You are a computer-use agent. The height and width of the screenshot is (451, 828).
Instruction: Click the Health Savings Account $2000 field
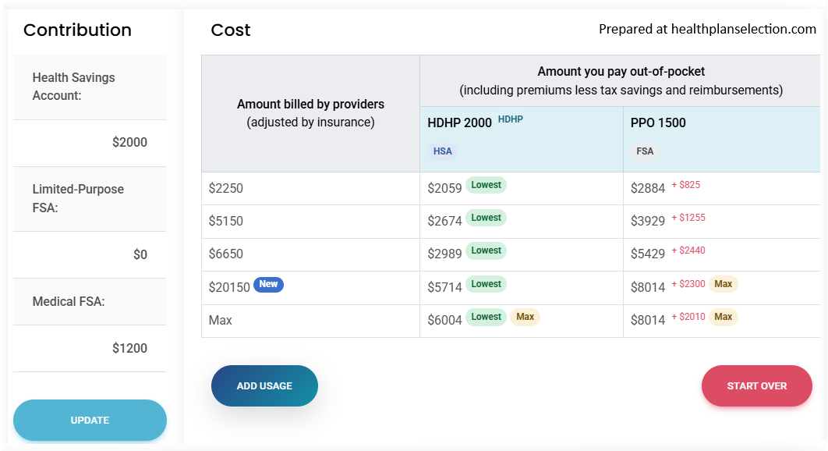[x=90, y=143]
